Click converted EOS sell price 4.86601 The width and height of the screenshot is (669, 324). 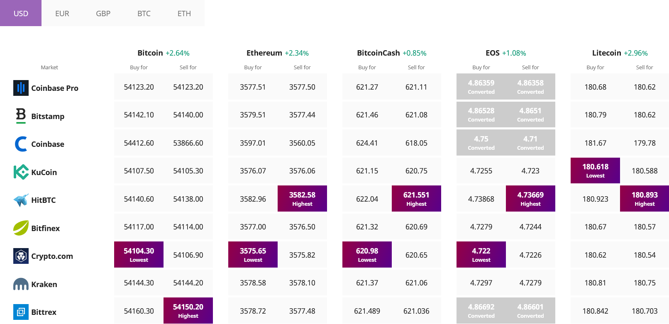coord(530,310)
